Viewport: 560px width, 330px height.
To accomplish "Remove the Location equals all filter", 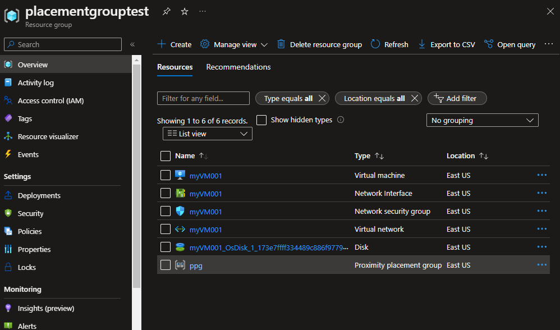I will 414,98.
